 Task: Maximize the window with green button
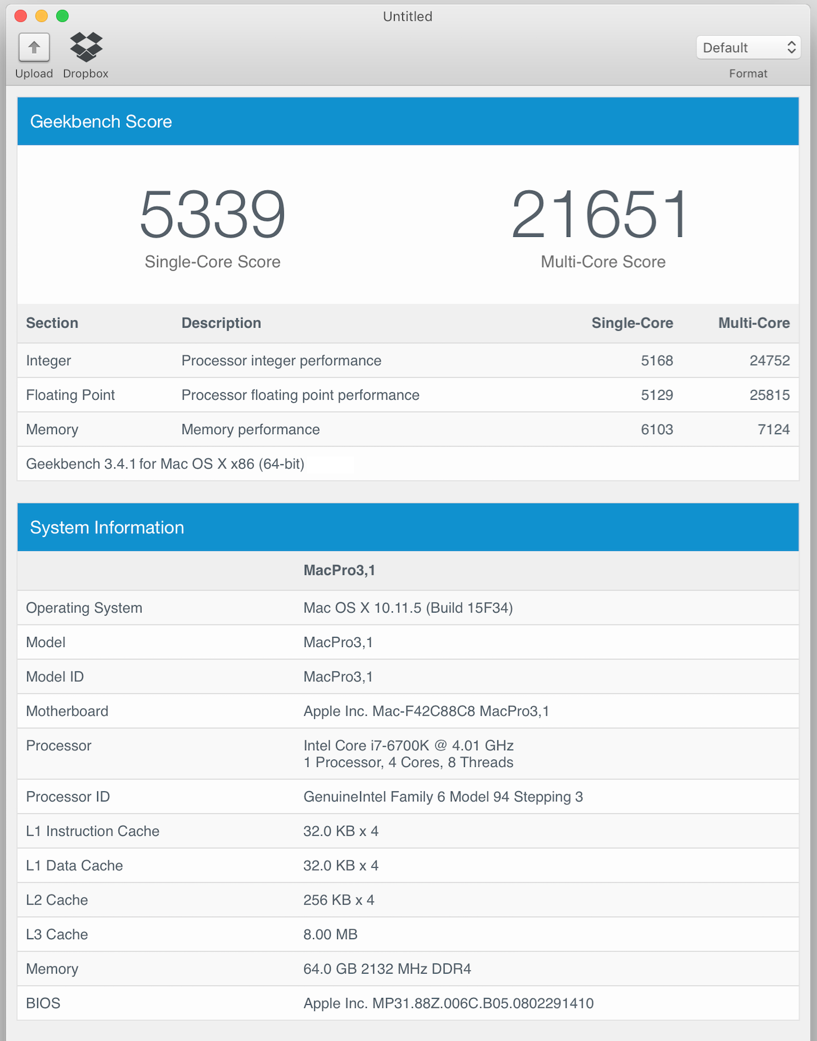point(62,16)
